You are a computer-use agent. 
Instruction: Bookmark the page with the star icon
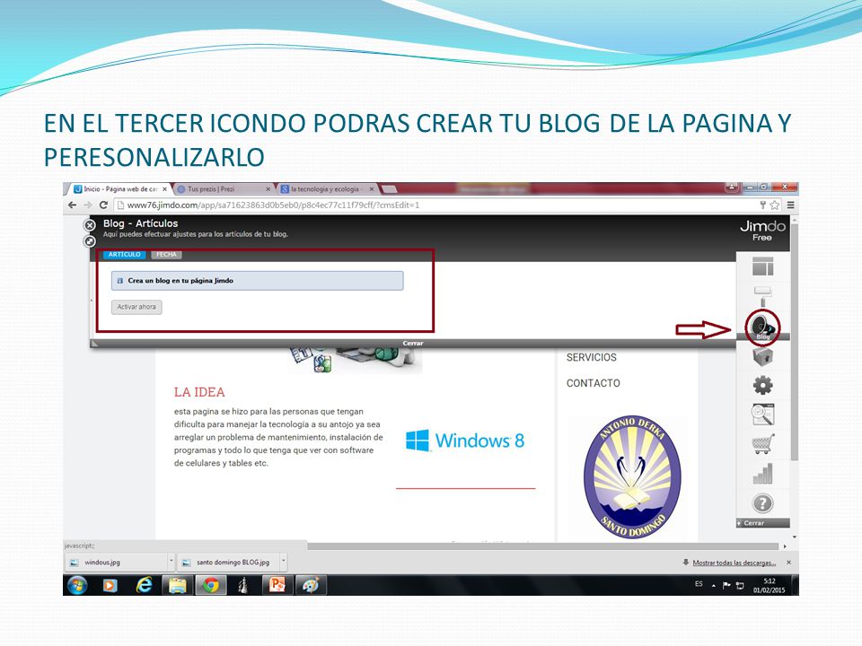[x=775, y=205]
